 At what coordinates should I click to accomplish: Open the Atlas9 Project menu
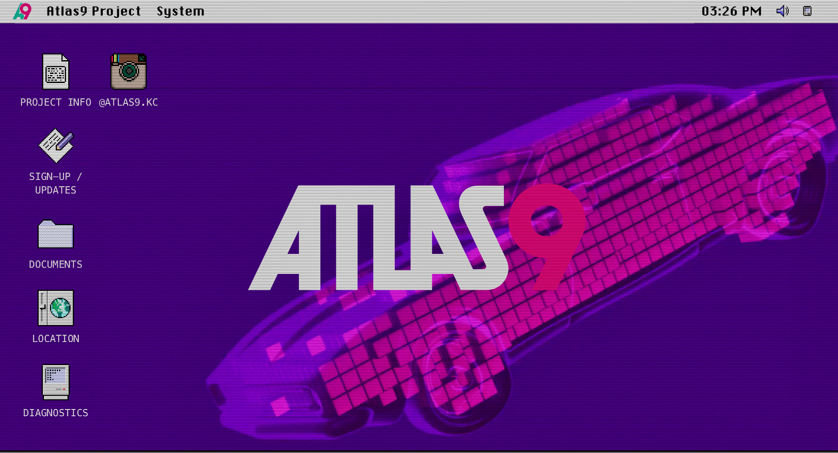[x=94, y=11]
